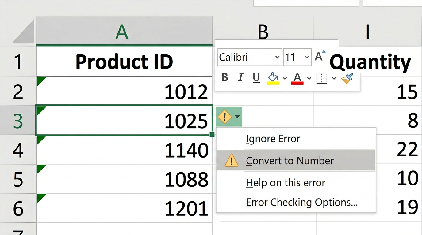Select the column A header
The image size is (422, 235).
pyautogui.click(x=122, y=32)
